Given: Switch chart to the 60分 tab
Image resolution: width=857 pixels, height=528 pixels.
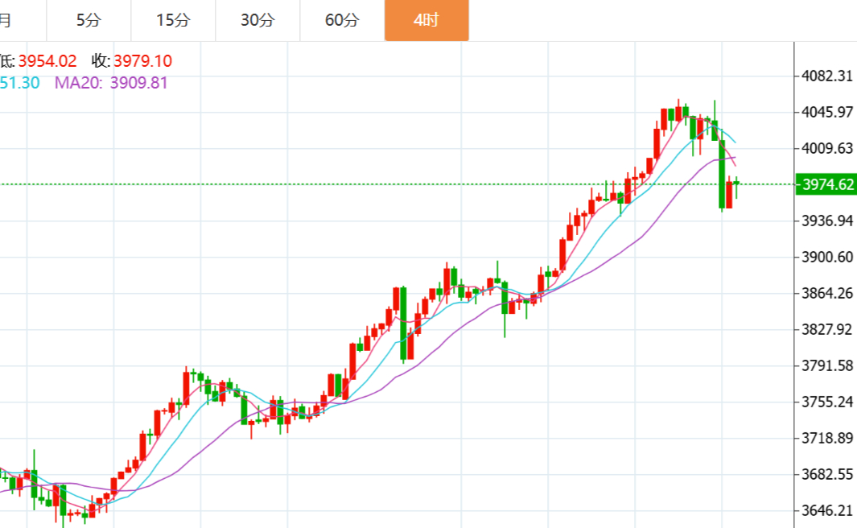Looking at the screenshot, I should click(342, 20).
